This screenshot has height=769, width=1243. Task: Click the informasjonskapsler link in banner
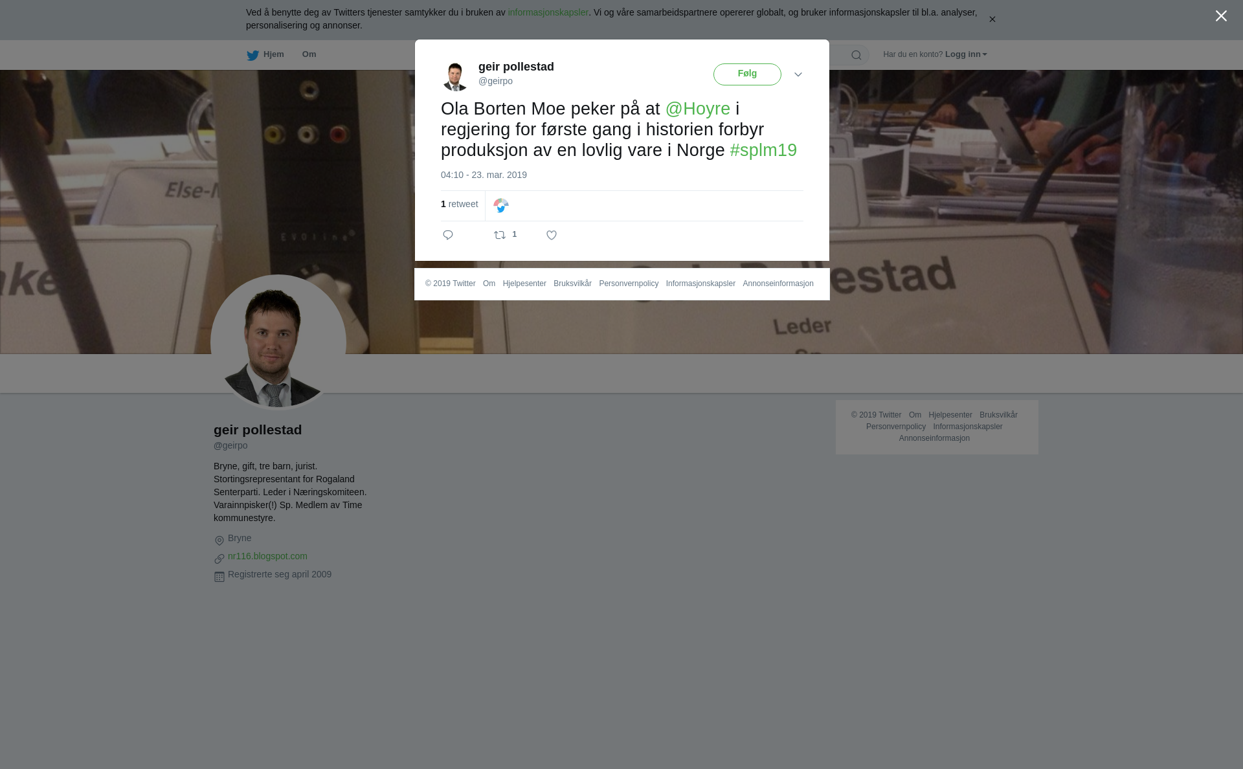coord(548,12)
